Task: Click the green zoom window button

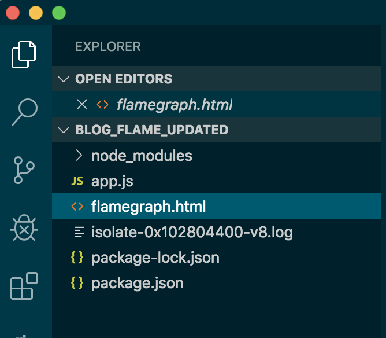Action: coord(59,13)
